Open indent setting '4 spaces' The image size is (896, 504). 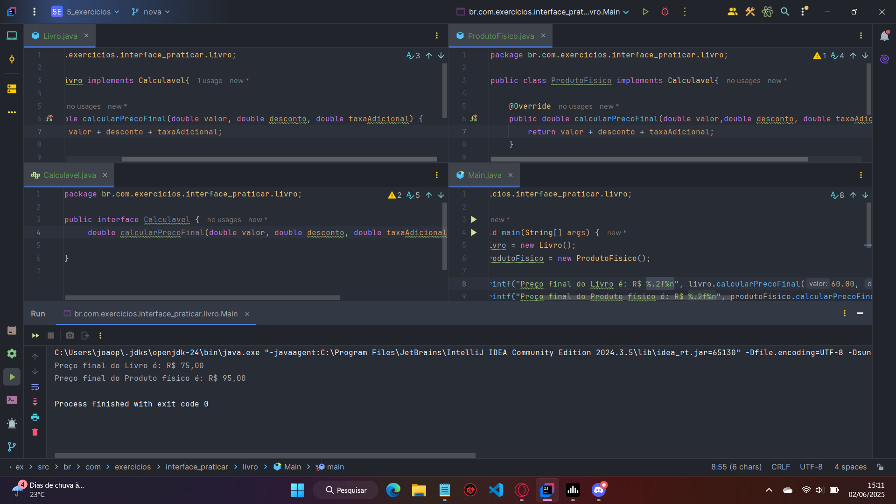point(850,467)
